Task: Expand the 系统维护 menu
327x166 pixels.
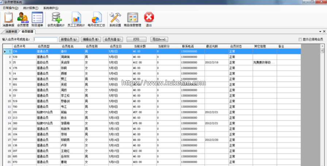Action: coord(50,8)
